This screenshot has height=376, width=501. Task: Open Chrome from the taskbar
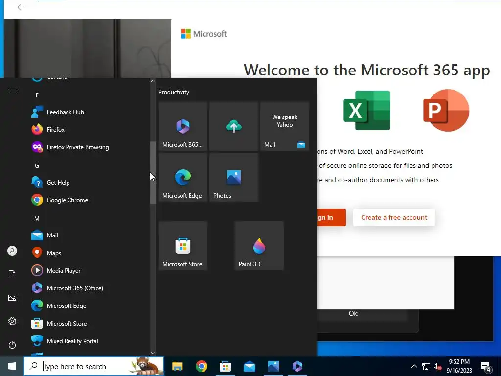point(201,366)
